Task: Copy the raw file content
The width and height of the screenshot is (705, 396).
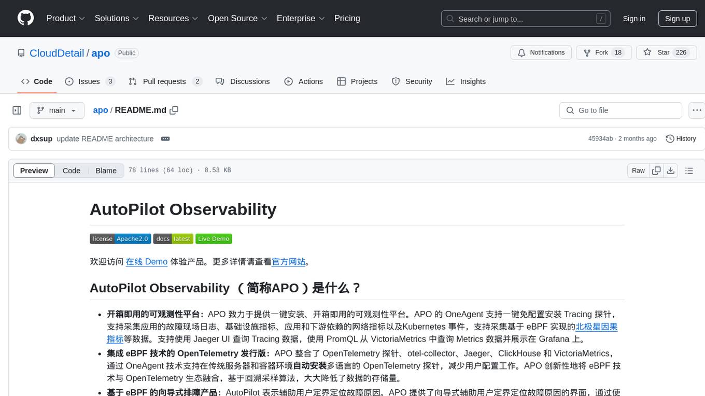Action: point(656,171)
